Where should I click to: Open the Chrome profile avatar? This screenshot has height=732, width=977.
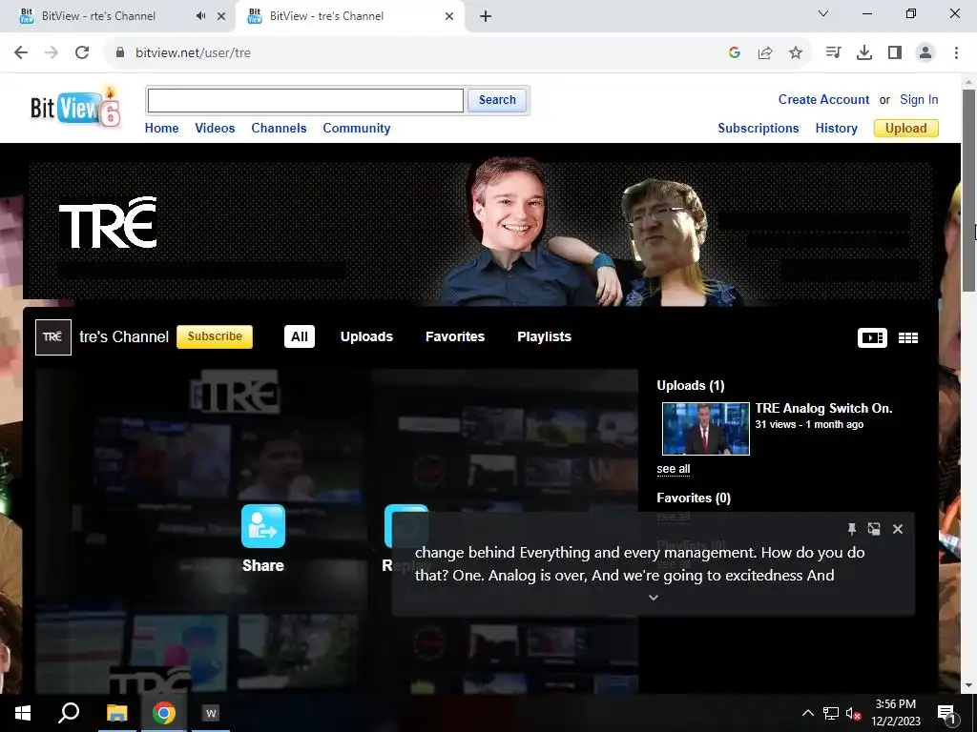925,52
